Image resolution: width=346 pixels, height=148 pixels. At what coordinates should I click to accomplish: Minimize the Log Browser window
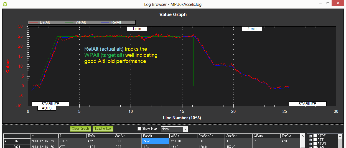click(x=320, y=3)
